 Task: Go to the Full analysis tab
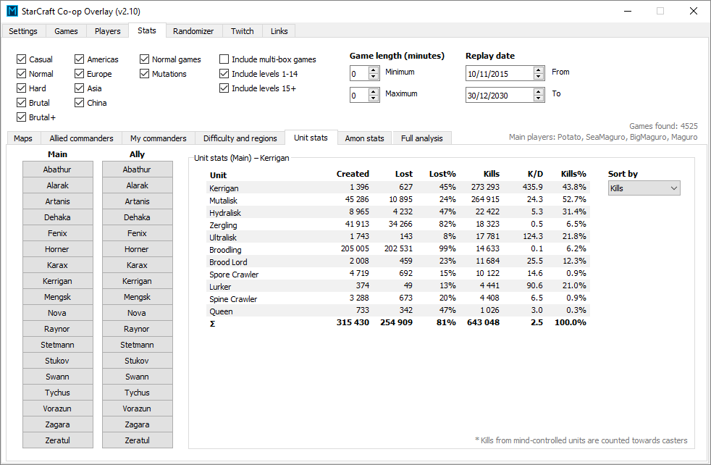pos(422,138)
